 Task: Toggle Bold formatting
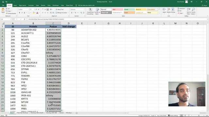click(20, 13)
